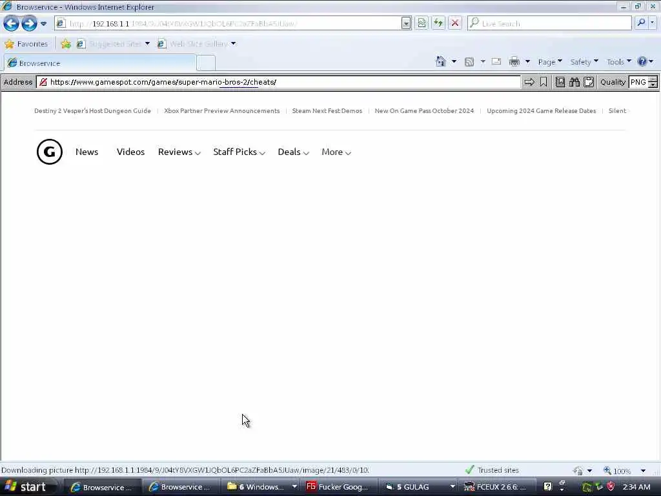The image size is (661, 496).
Task: Open Steam Next Fest Demos link
Action: coord(327,111)
